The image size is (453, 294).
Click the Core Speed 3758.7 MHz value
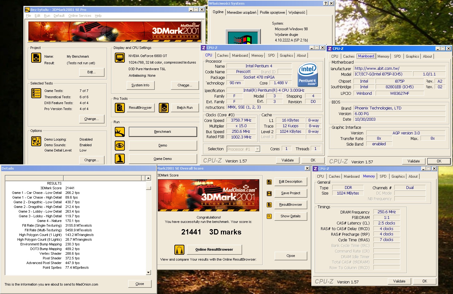241,120
